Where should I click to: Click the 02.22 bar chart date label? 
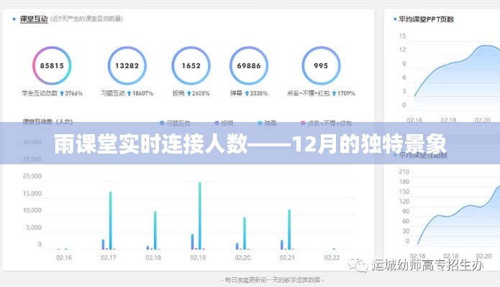point(332,258)
